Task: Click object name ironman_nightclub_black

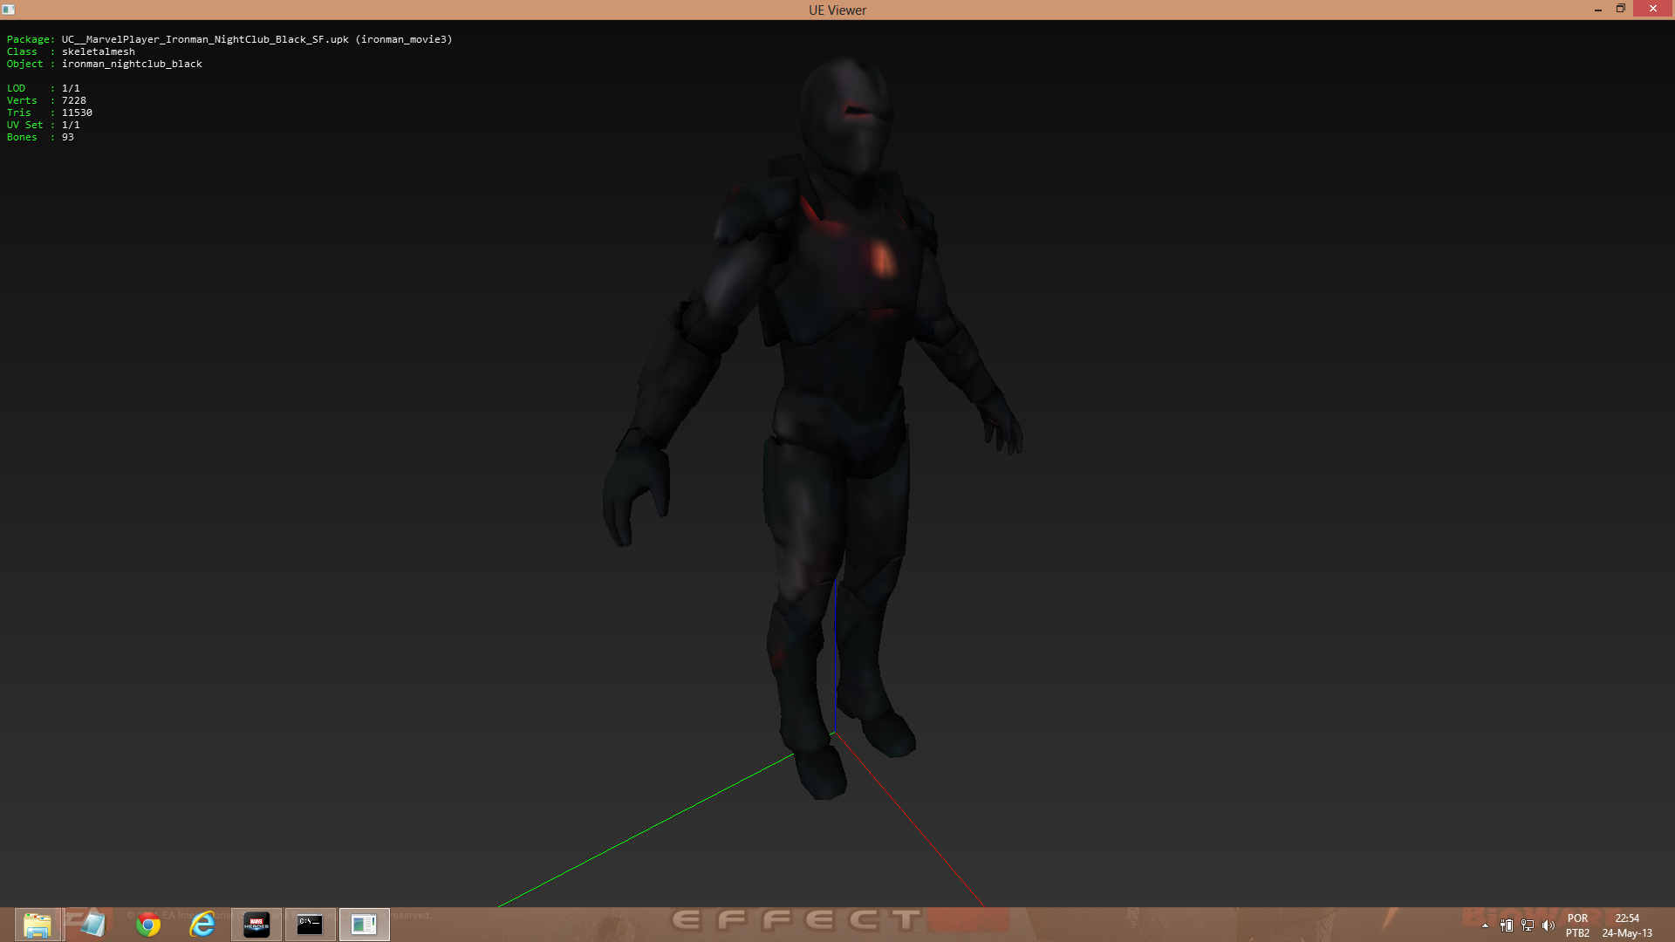Action: pos(132,64)
